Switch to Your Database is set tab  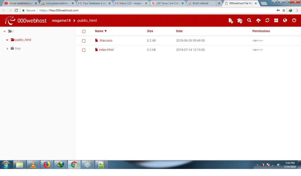[x=94, y=3]
